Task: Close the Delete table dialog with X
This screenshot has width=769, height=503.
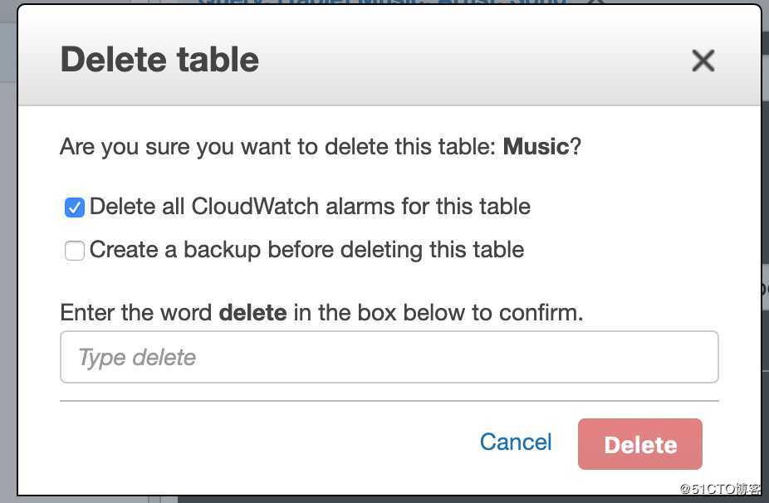Action: click(703, 61)
